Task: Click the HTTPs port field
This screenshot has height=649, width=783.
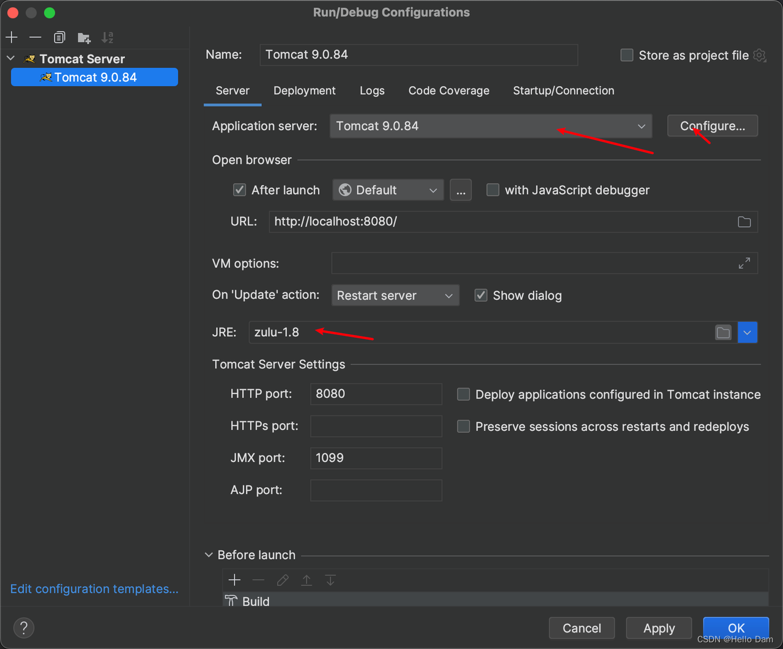Action: click(376, 426)
